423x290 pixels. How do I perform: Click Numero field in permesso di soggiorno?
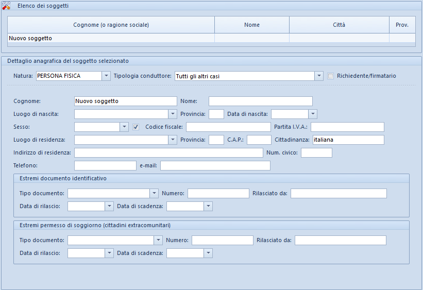[x=223, y=241]
